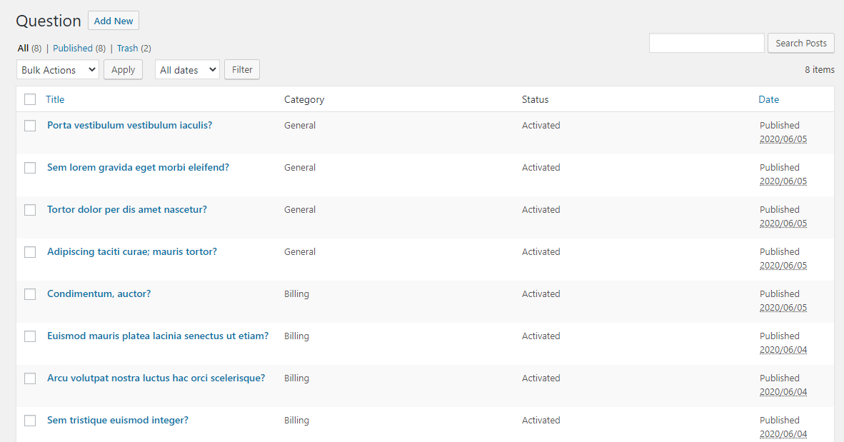
Task: Open Adipiscing taciti curae; mauris tortor question
Action: pyautogui.click(x=132, y=252)
